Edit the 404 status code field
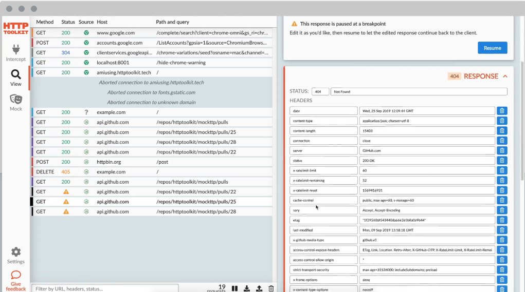The width and height of the screenshot is (525, 292). 320,91
